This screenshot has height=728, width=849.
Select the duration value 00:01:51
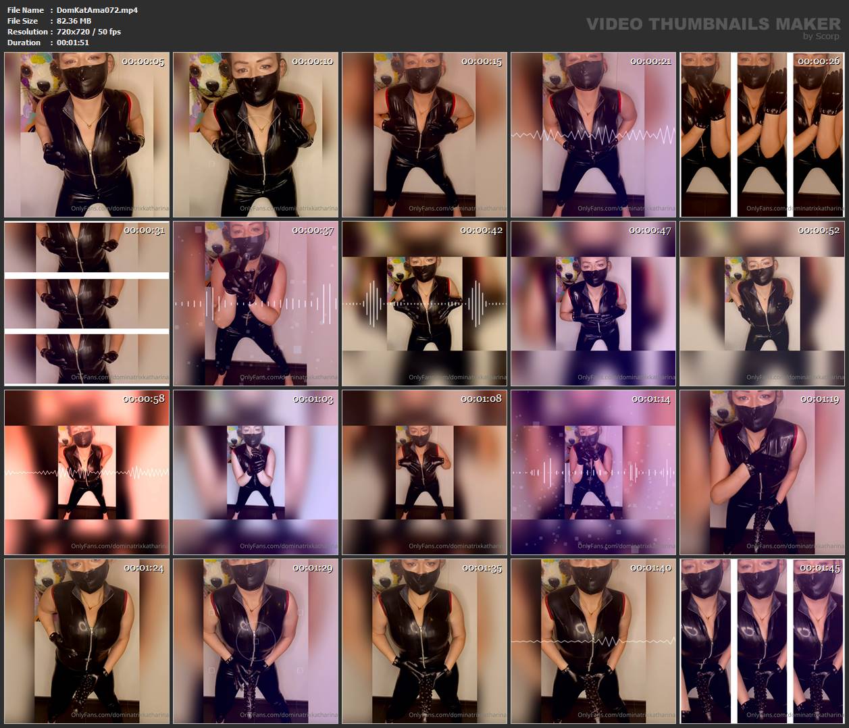pyautogui.click(x=73, y=43)
